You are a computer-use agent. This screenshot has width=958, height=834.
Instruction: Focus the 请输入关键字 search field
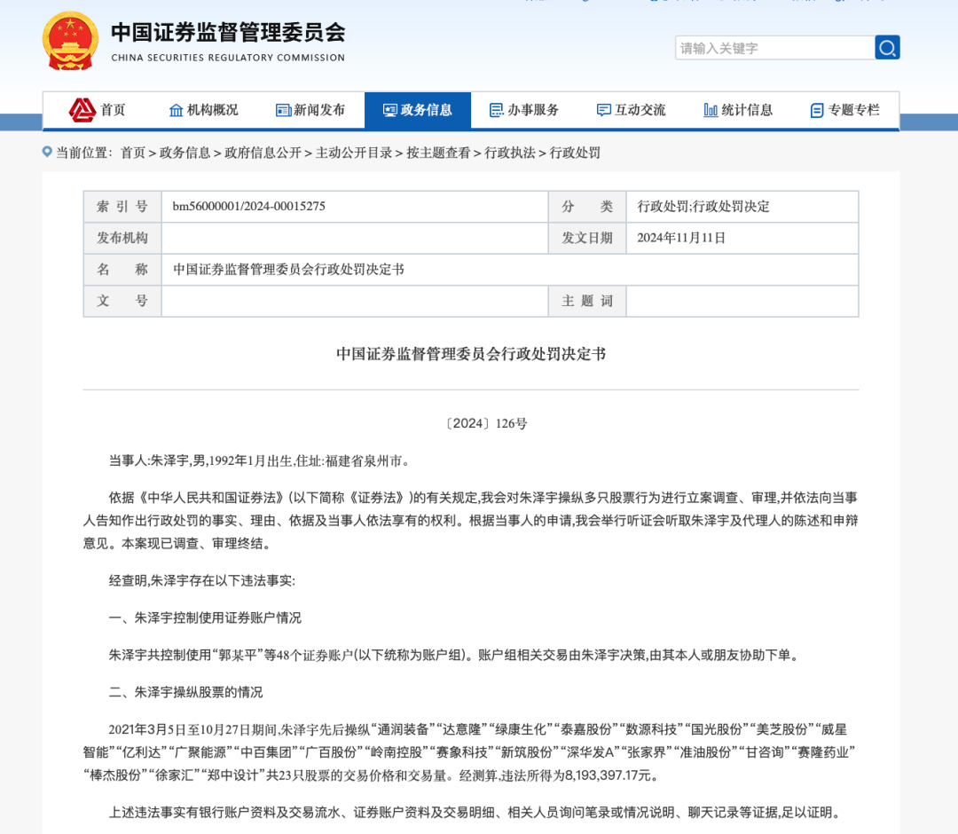[774, 48]
